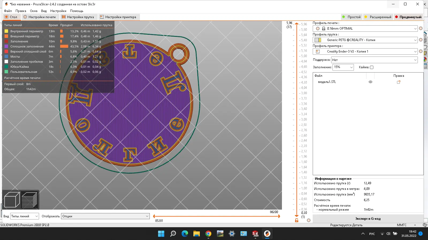428x240 pixels.
Task: Open the photo app thumbnail icon in taskbar
Action: [220, 234]
